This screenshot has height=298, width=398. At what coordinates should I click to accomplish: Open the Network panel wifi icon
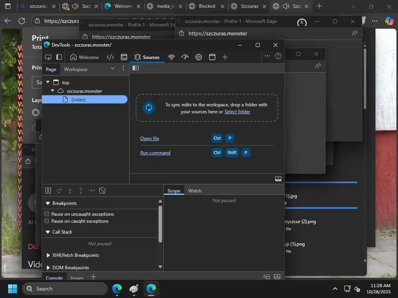click(x=171, y=57)
